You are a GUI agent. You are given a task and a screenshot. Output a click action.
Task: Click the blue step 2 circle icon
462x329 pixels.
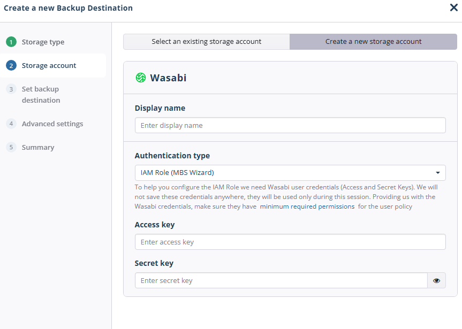point(11,65)
